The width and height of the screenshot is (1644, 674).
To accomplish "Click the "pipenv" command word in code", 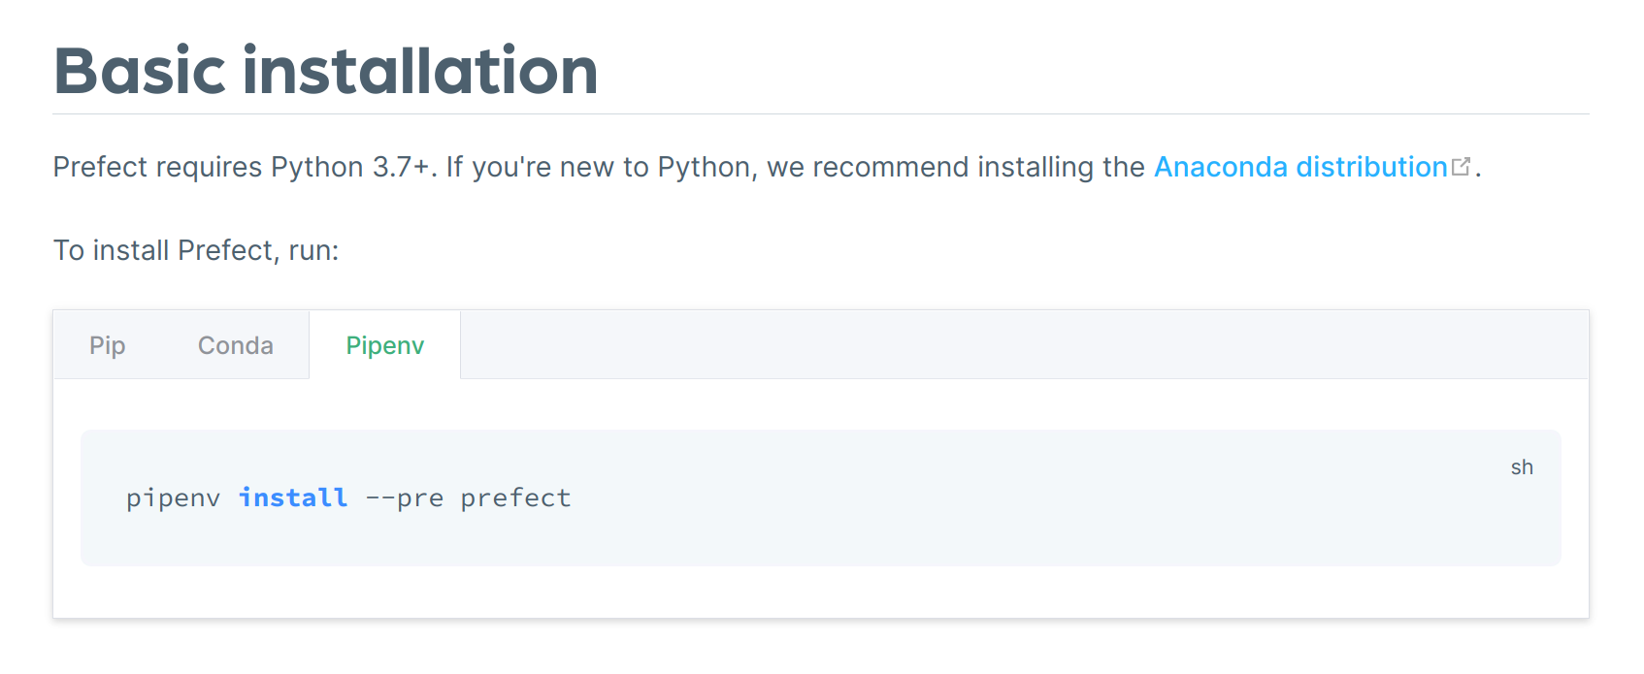I will [173, 498].
